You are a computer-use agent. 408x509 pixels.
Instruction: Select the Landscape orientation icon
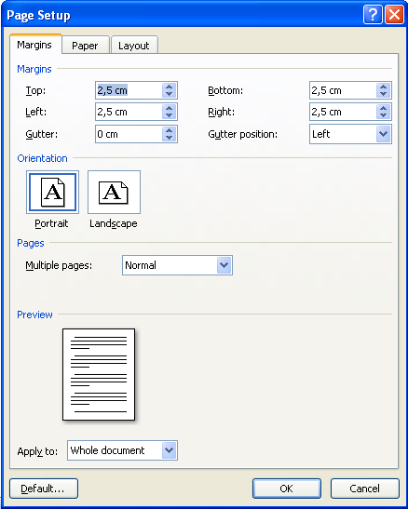pyautogui.click(x=114, y=193)
